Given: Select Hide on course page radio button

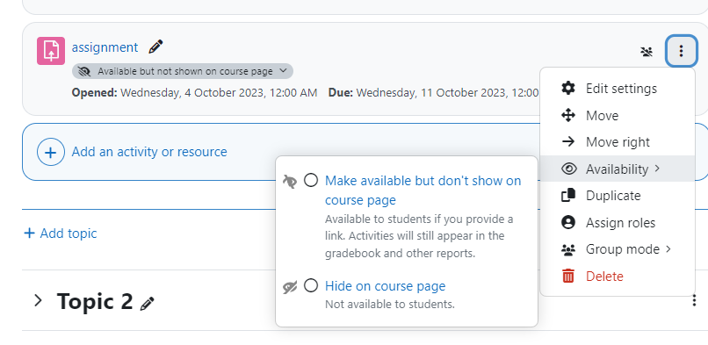Looking at the screenshot, I should coord(311,285).
